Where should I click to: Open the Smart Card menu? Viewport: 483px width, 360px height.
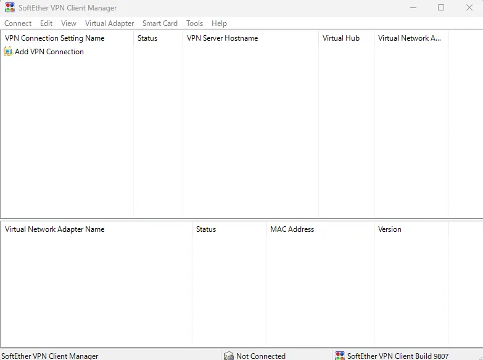point(160,23)
